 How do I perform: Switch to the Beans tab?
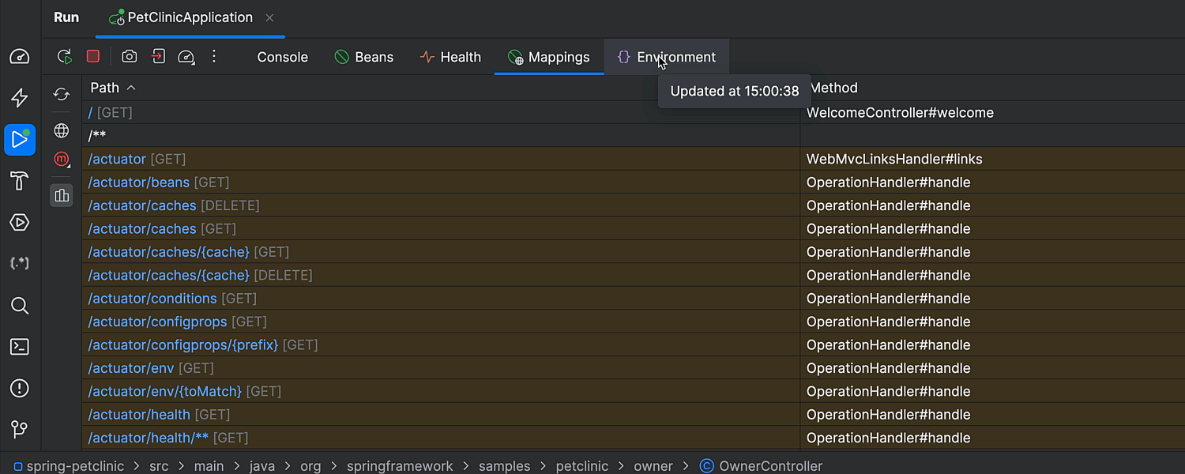(x=364, y=57)
